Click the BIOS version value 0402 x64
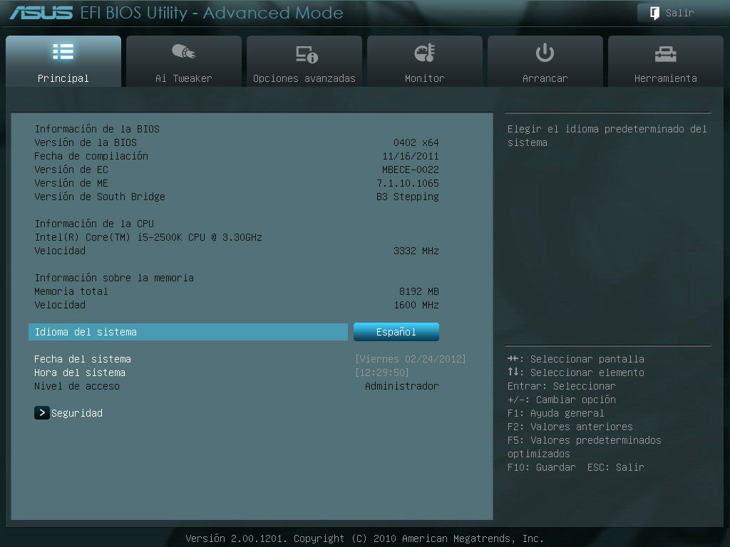 [x=416, y=142]
